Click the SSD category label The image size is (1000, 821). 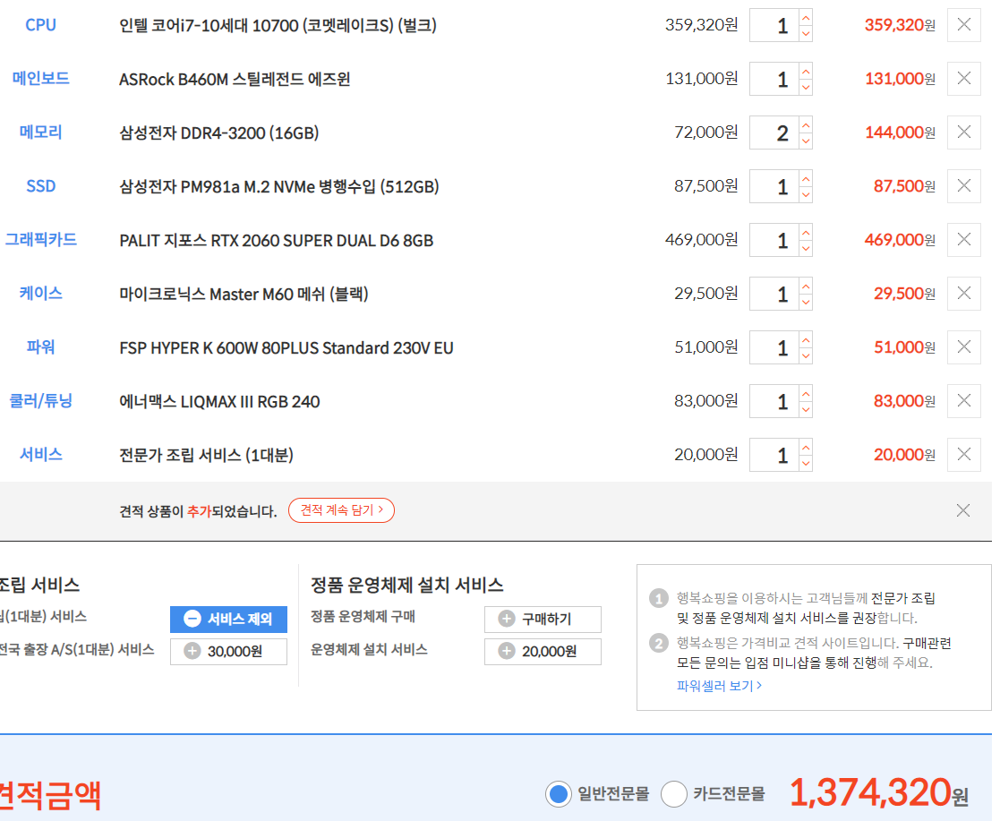coord(41,185)
